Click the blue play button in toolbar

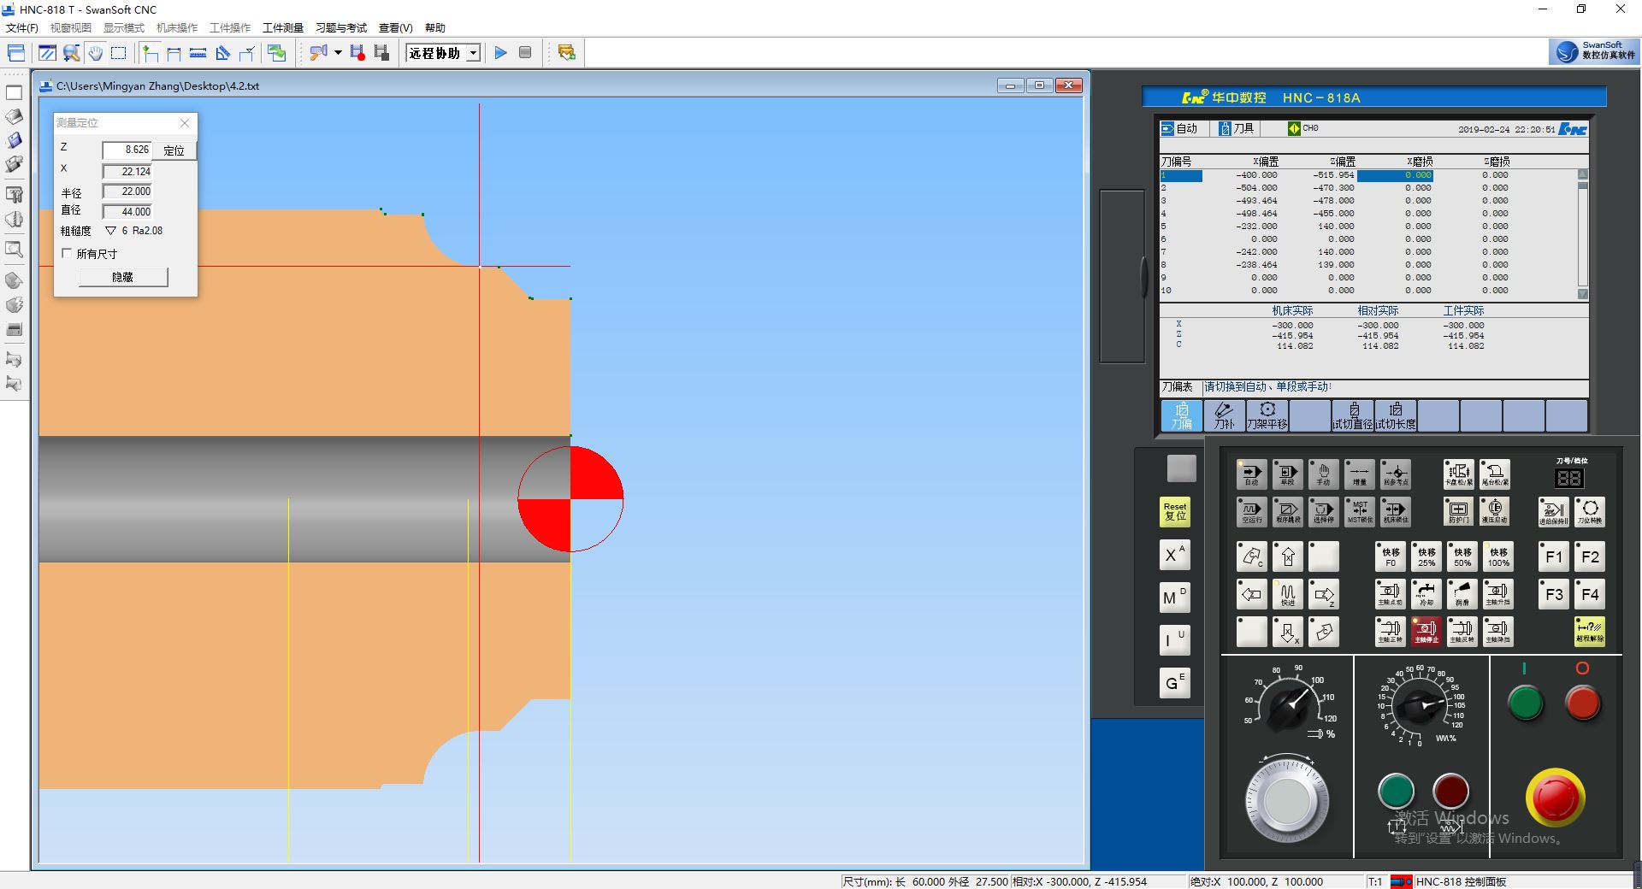pyautogui.click(x=500, y=53)
